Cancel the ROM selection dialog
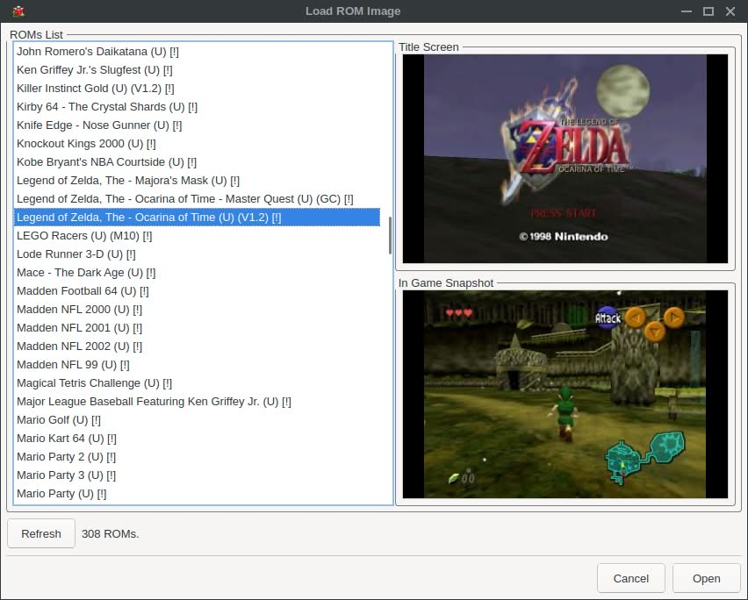Viewport: 748px width, 600px height. (630, 578)
